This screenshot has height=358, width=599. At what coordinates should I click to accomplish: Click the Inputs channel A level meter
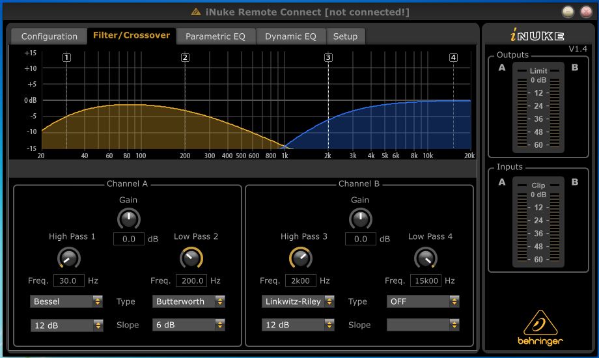coord(522,227)
